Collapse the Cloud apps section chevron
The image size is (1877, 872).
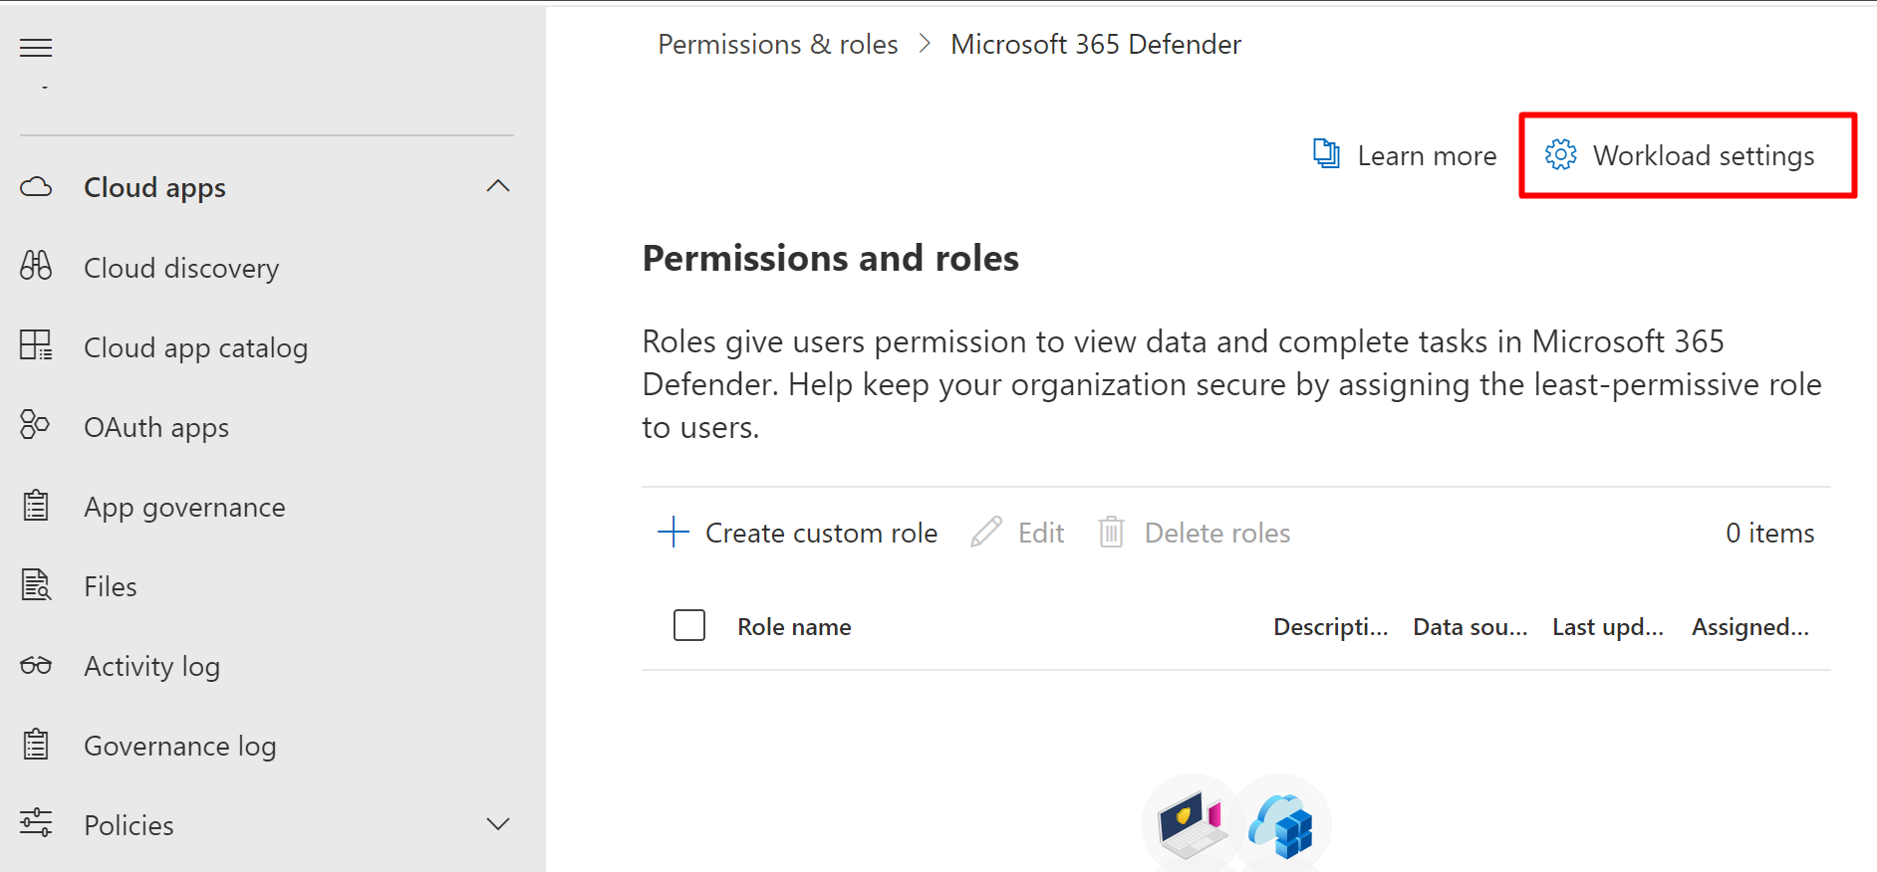498,186
